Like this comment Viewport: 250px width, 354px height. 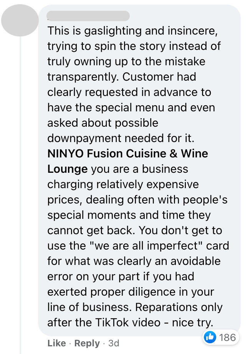click(57, 343)
